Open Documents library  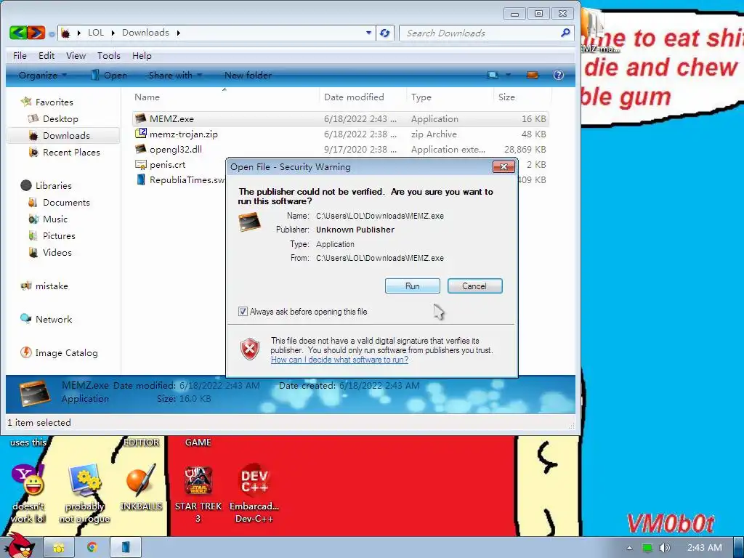coord(66,203)
